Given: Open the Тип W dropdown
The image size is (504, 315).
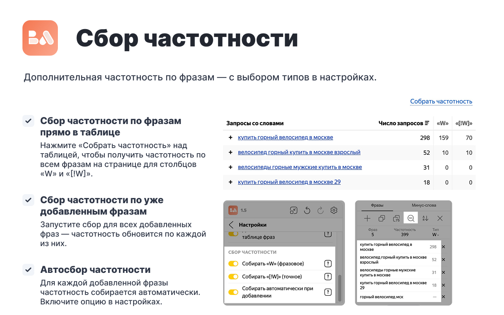Looking at the screenshot, I should point(435,235).
